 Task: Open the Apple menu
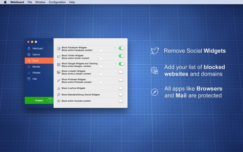(x=5, y=2)
